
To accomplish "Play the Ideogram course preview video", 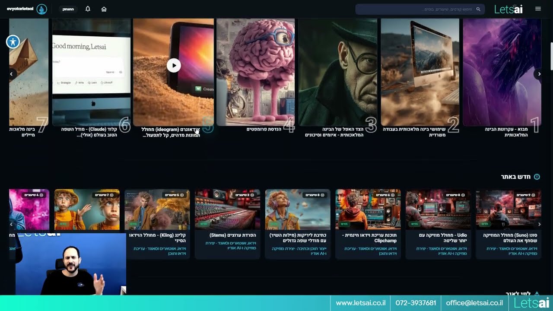I will (x=174, y=65).
